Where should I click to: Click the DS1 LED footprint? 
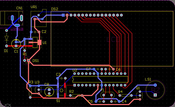26,61
